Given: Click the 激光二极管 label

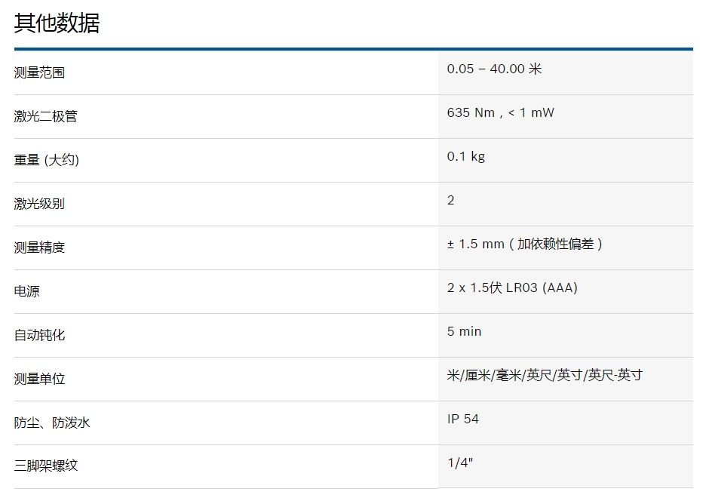Looking at the screenshot, I should [45, 117].
